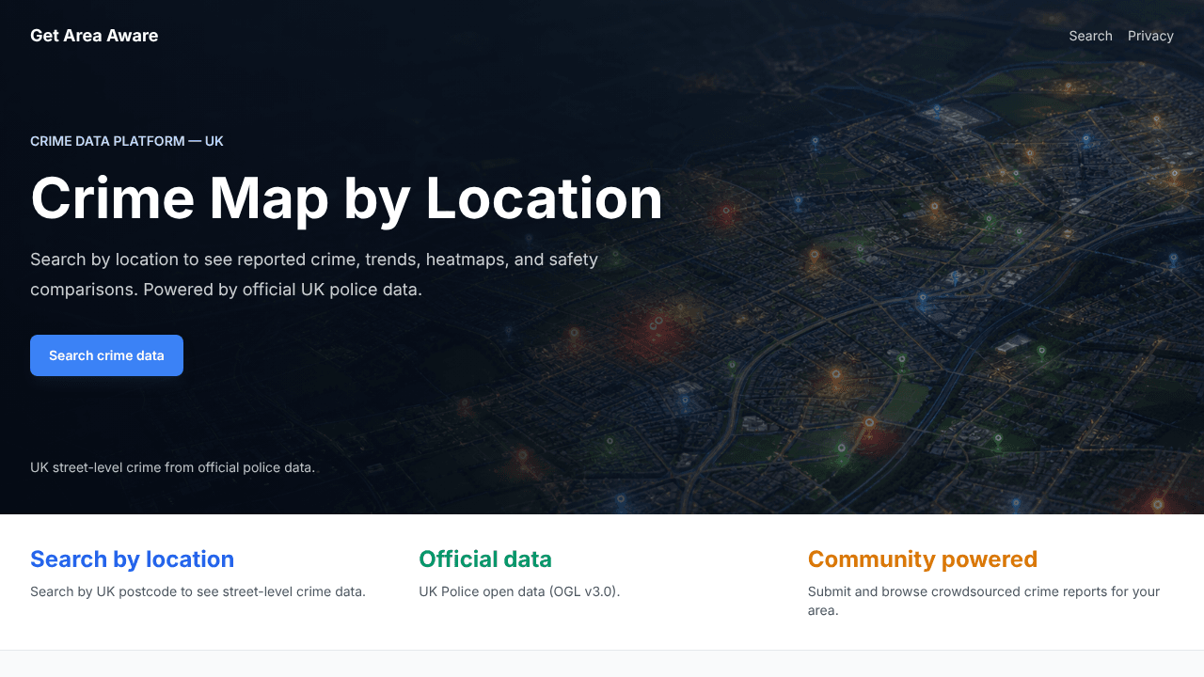Click the Crime Map by Location heading
The height and width of the screenshot is (677, 1204).
[x=346, y=198]
